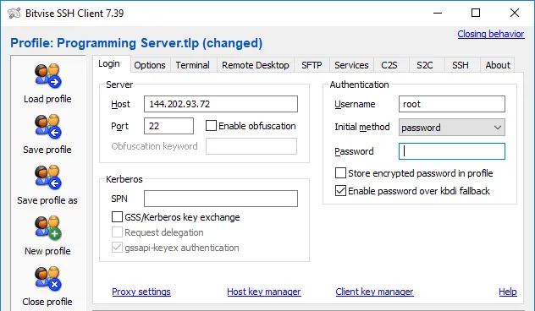Click the Load profile icon
535x311 pixels.
point(47,75)
